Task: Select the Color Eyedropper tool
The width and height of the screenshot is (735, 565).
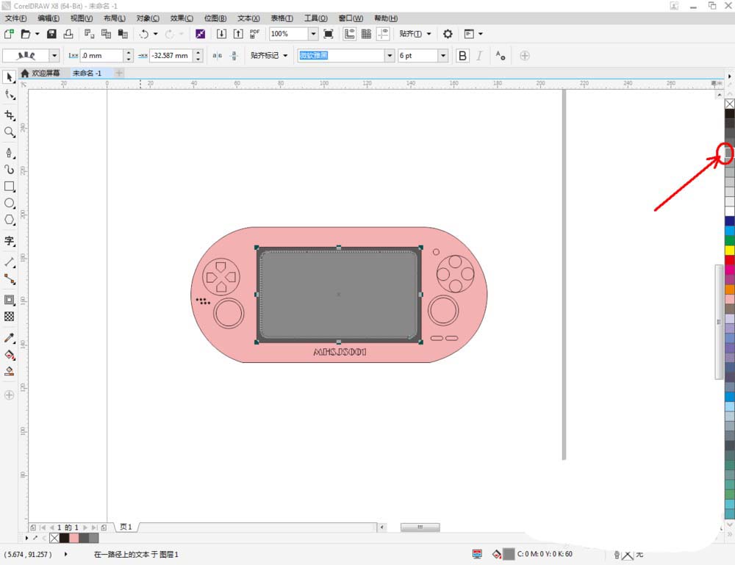Action: click(10, 338)
